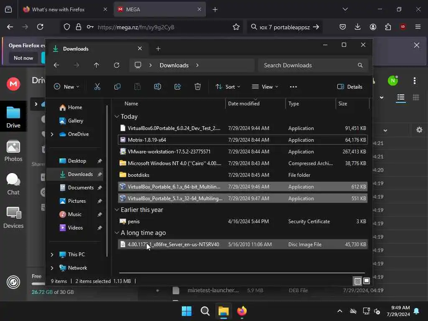Click the Copy icon in Explorer toolbar
Screen dimensions: 428x321
117,87
